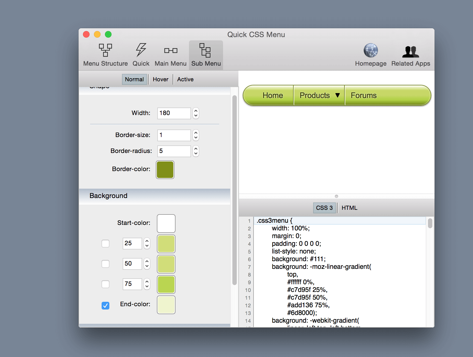Click the code line '#6d8000);'

(x=302, y=313)
